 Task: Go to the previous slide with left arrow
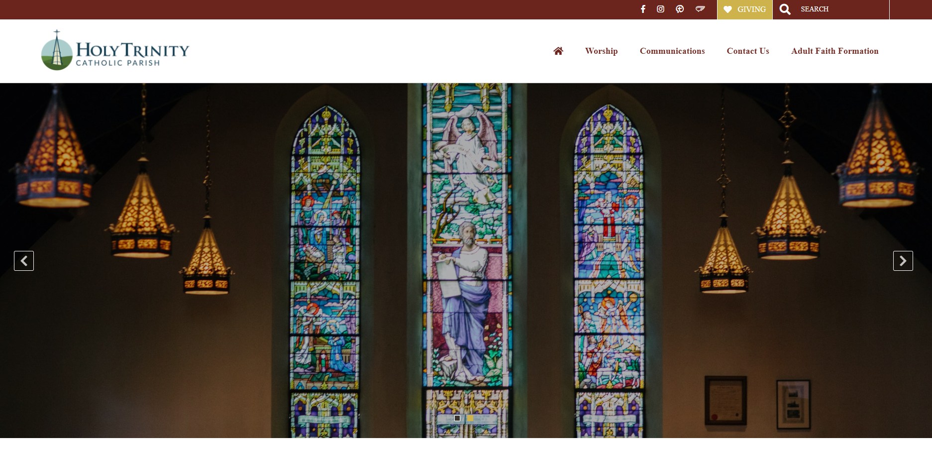click(x=24, y=261)
